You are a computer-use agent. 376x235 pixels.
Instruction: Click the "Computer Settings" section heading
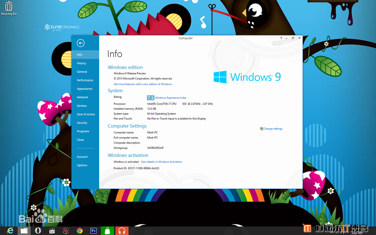(x=127, y=126)
